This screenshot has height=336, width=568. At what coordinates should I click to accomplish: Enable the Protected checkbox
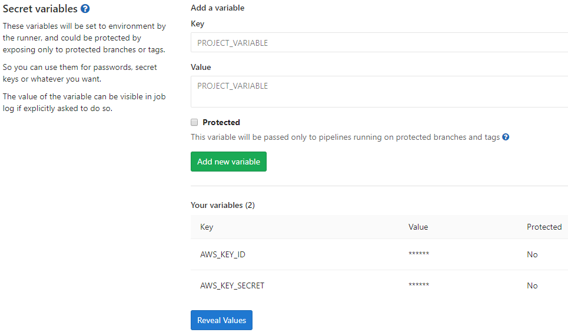coord(194,123)
